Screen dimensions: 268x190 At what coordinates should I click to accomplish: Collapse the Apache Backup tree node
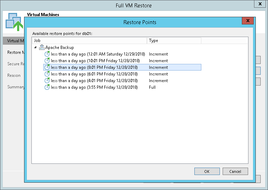[x=35, y=47]
